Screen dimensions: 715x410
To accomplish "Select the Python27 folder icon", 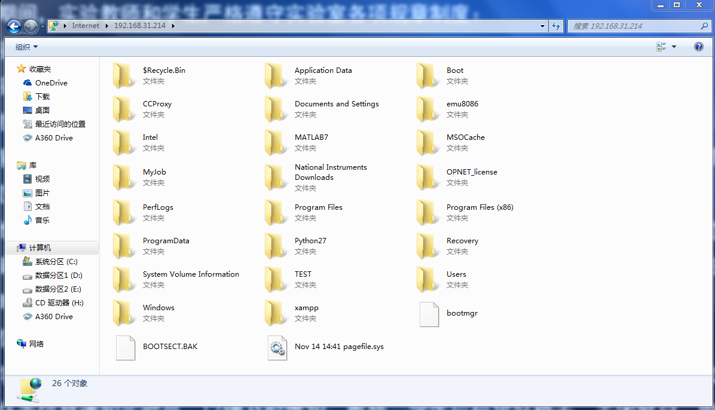I will pos(276,246).
